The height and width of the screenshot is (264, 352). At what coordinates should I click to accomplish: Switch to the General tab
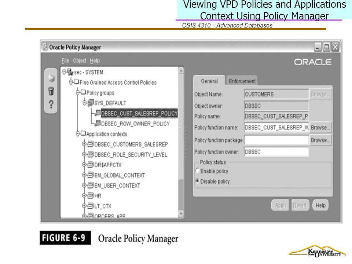point(209,81)
